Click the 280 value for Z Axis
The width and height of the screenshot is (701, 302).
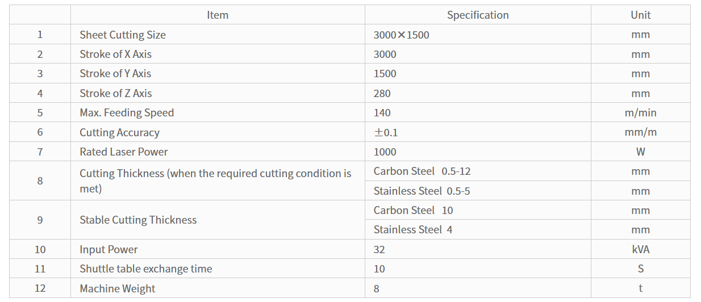(382, 94)
